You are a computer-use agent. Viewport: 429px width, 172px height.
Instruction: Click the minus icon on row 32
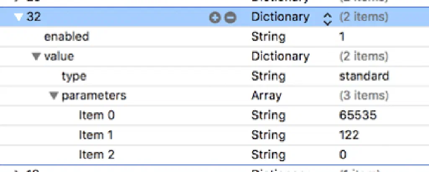(230, 18)
